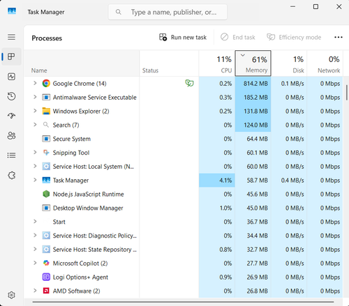This screenshot has height=306, width=349.
Task: Click the search box to type a name
Action: tap(168, 12)
